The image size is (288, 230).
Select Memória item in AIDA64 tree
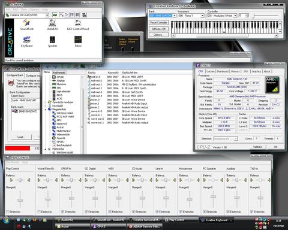tap(59, 84)
